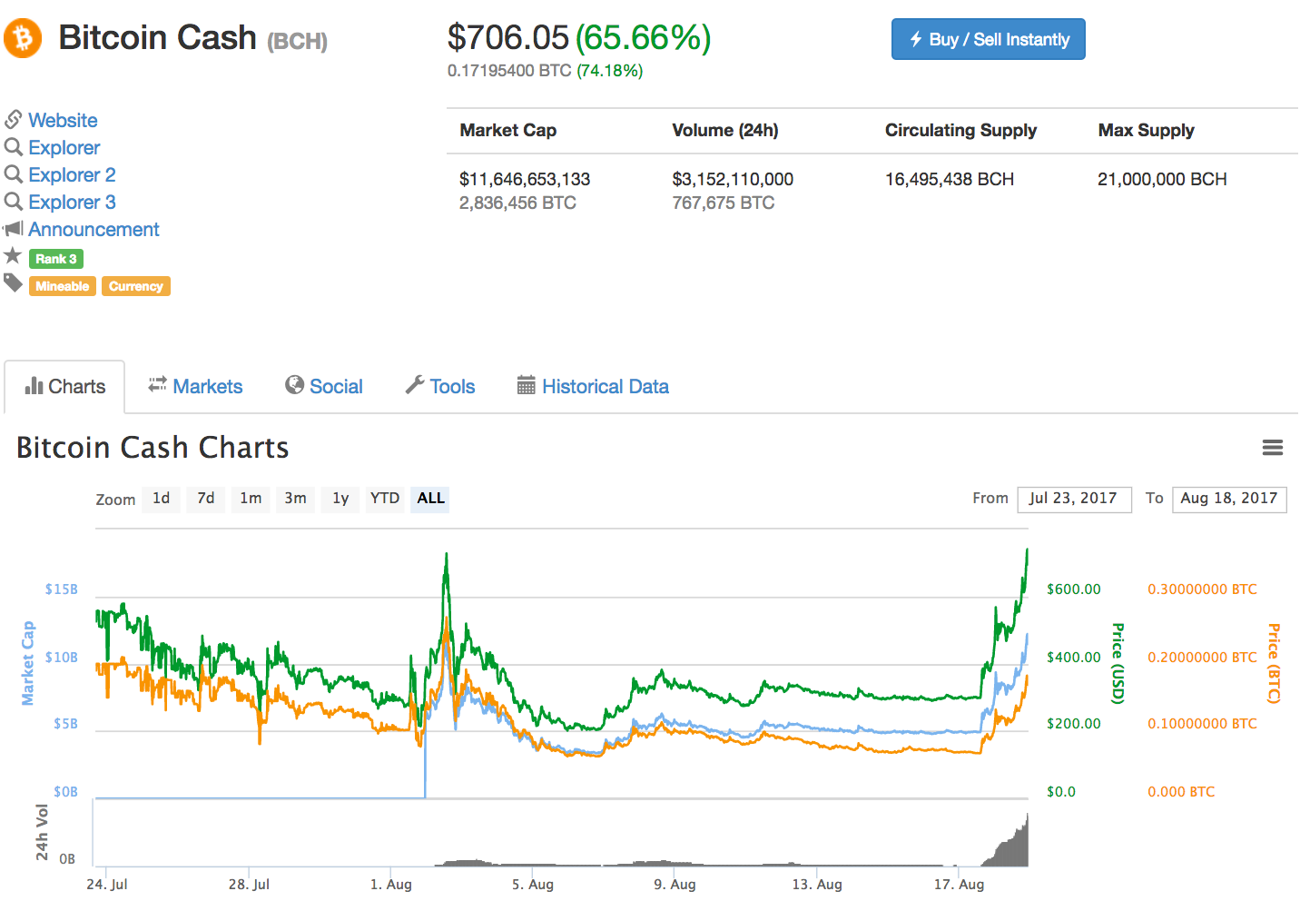This screenshot has height=901, width=1300.
Task: Click the Currency tag
Action: point(136,286)
